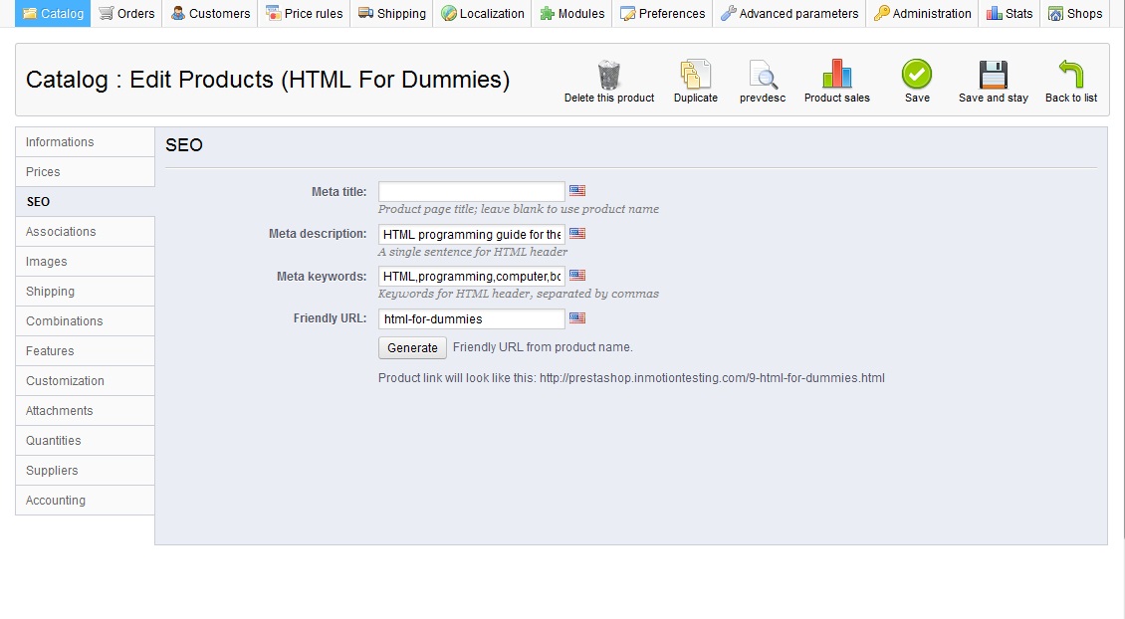Switch to the Shipping sidebar tab
The image size is (1125, 619).
pyautogui.click(x=85, y=292)
